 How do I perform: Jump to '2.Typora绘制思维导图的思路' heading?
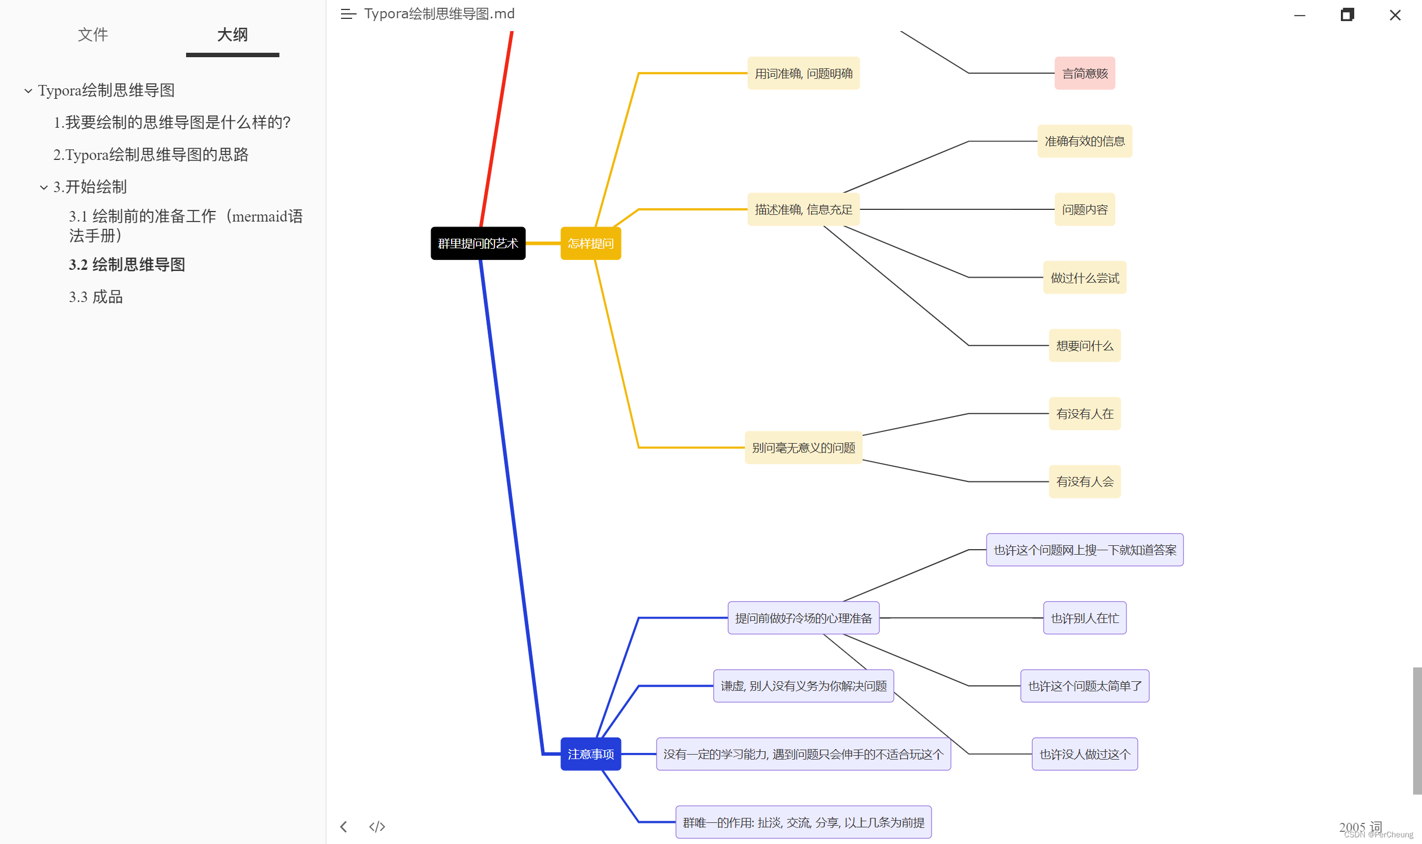click(x=151, y=155)
